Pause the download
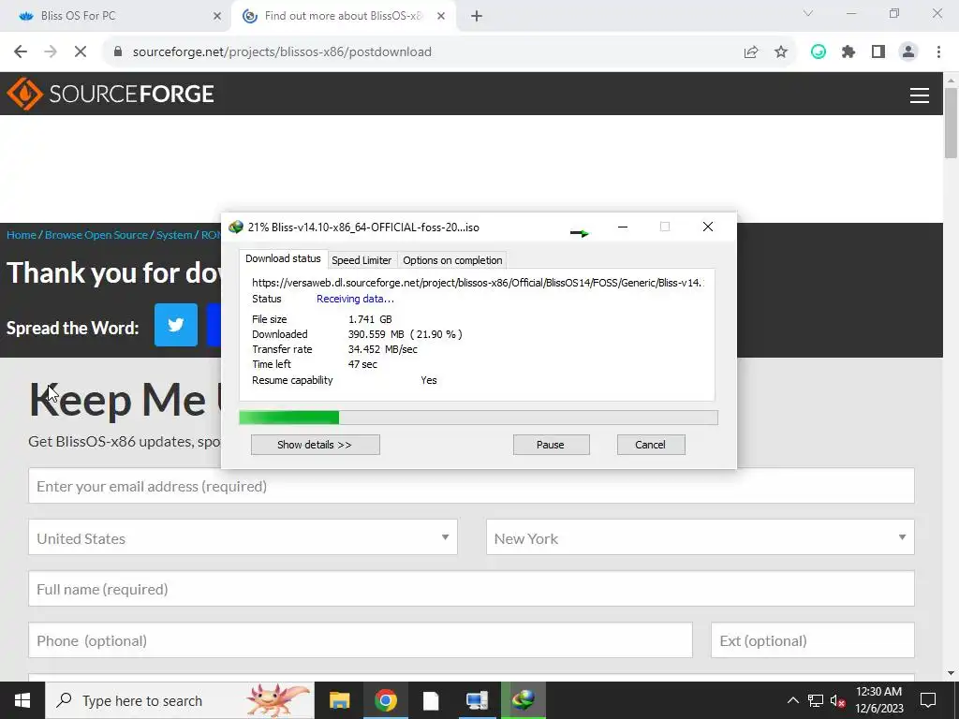Viewport: 959px width, 719px height. [x=551, y=445]
